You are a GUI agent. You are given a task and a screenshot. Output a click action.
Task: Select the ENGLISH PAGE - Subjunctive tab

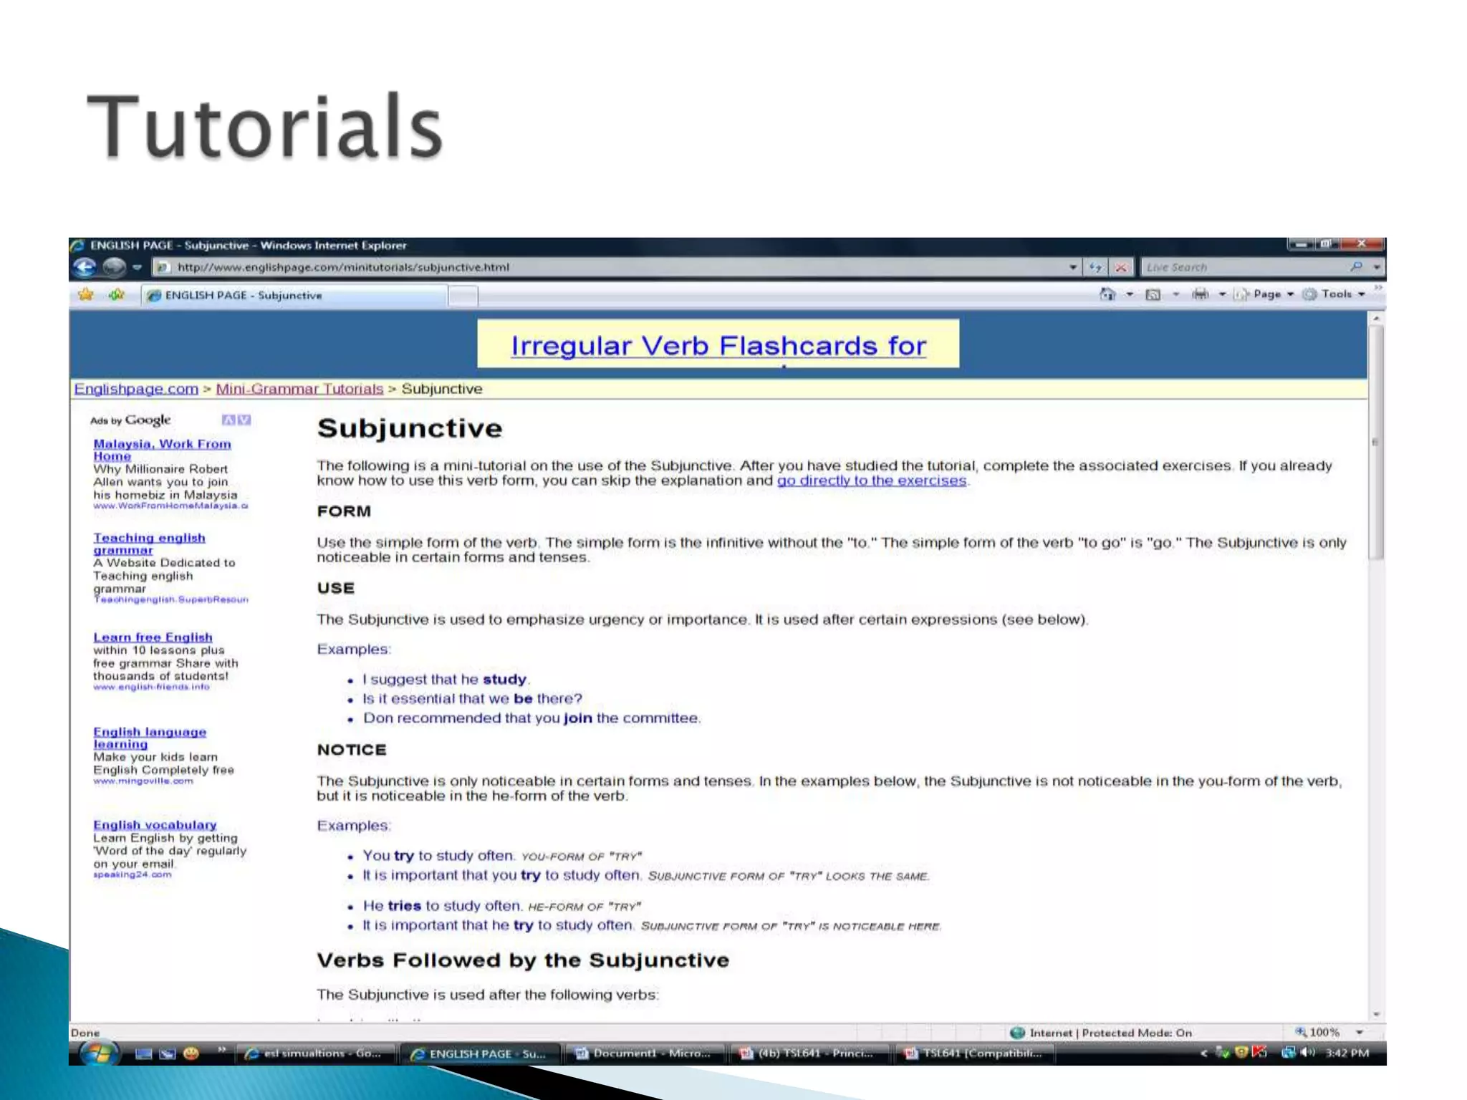click(x=294, y=295)
